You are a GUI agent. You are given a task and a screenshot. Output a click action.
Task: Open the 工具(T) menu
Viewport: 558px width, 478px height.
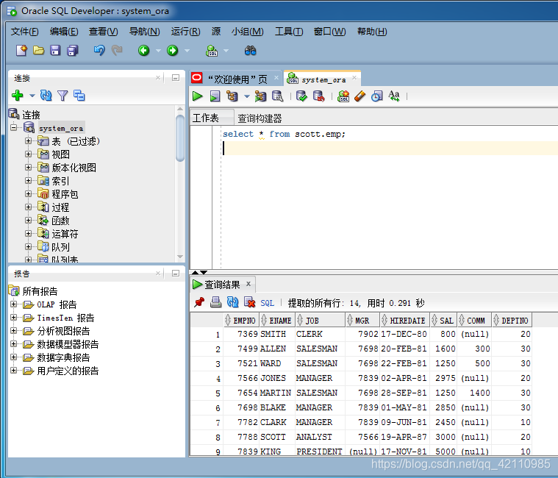point(289,32)
